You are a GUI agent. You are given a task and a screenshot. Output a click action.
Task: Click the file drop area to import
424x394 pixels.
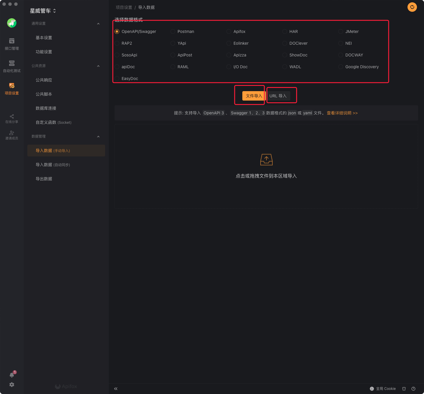[266, 166]
